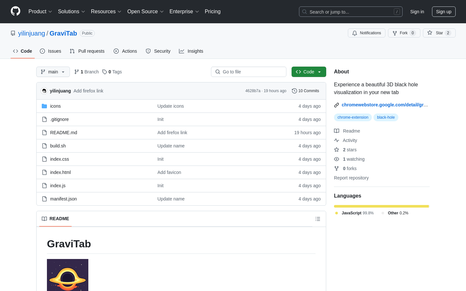Open README outline list icon
Viewport: 466px width, 291px height.
(x=318, y=219)
